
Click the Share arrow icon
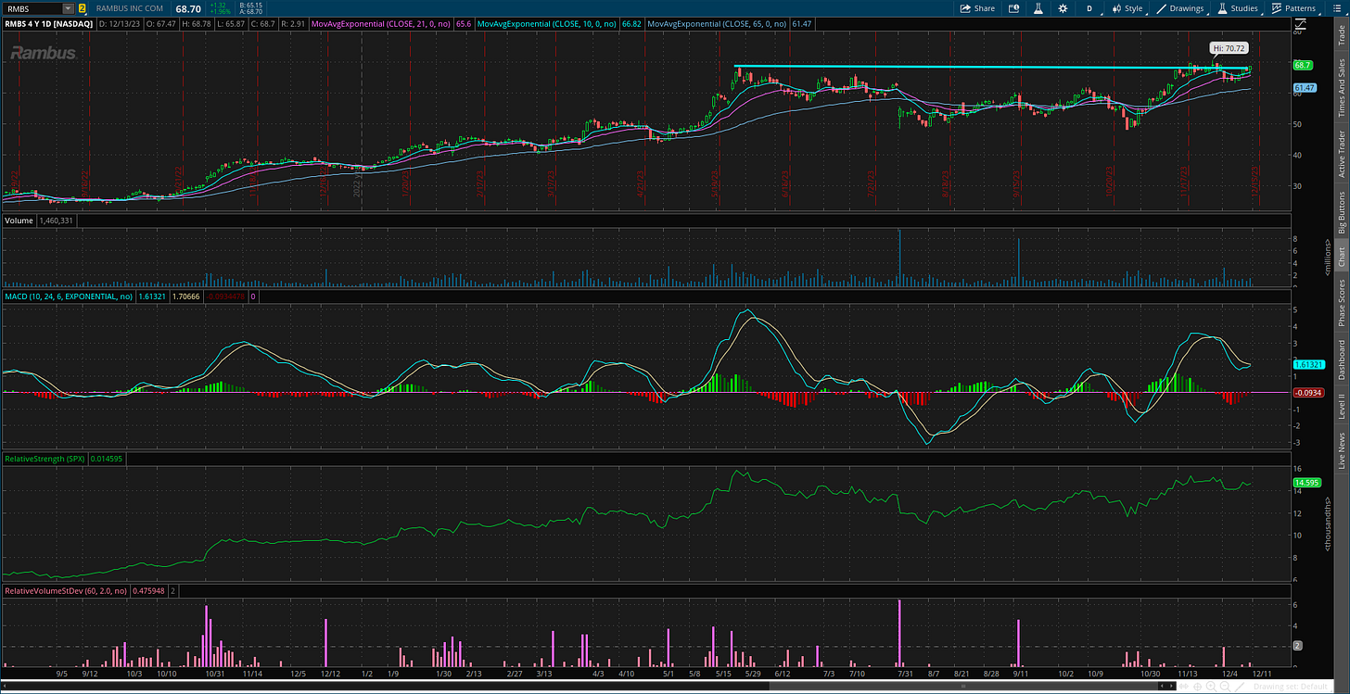point(965,8)
